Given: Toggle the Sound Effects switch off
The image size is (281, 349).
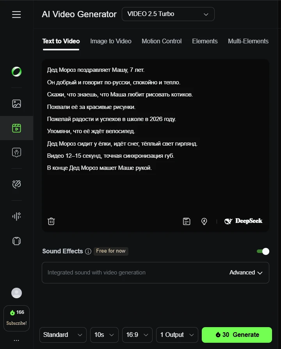Looking at the screenshot, I should 263,251.
